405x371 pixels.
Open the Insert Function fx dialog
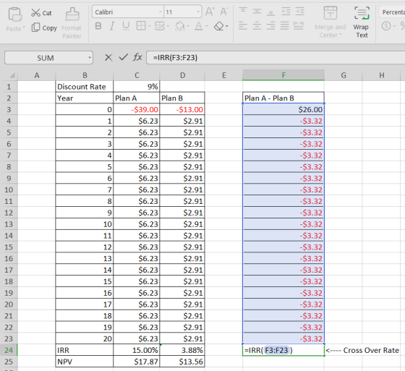tap(137, 57)
